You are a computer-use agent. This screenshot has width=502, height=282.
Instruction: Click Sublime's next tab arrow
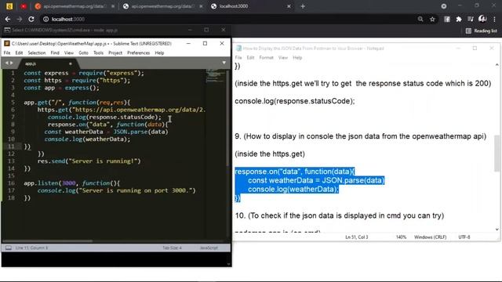coord(12,63)
